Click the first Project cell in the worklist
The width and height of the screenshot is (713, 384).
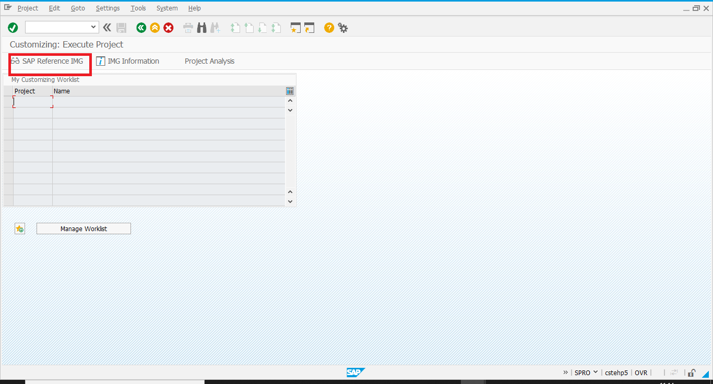33,102
